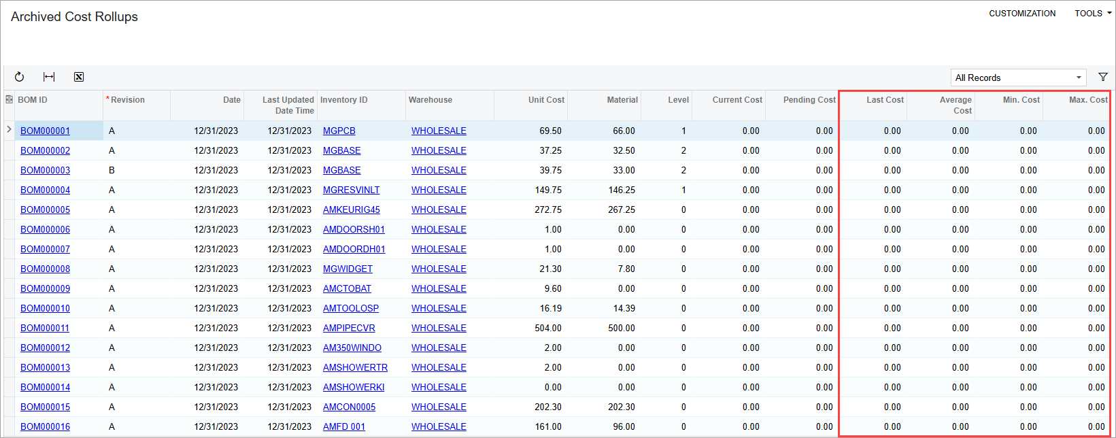
Task: Open the filter funnel icon
Action: pyautogui.click(x=1103, y=77)
